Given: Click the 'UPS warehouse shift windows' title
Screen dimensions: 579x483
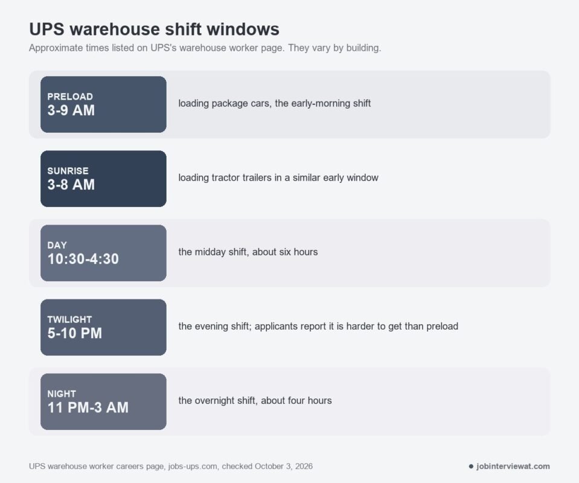Looking at the screenshot, I should 154,29.
